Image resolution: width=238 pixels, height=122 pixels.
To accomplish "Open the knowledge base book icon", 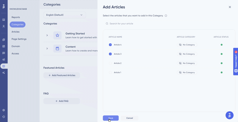I will coord(4,66).
